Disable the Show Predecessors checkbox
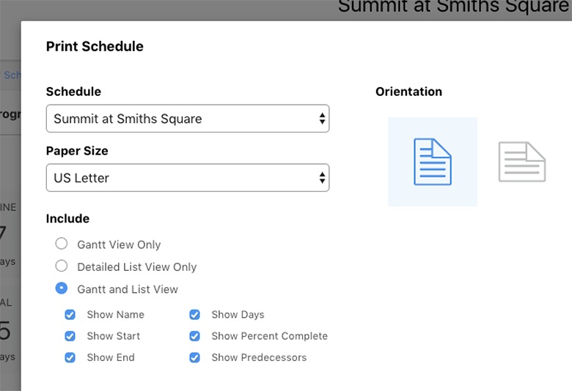572x391 pixels. coord(195,358)
